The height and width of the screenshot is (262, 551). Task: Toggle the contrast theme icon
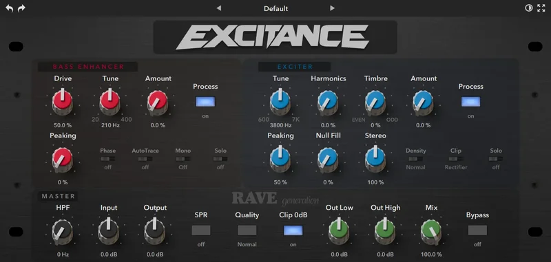(x=529, y=8)
